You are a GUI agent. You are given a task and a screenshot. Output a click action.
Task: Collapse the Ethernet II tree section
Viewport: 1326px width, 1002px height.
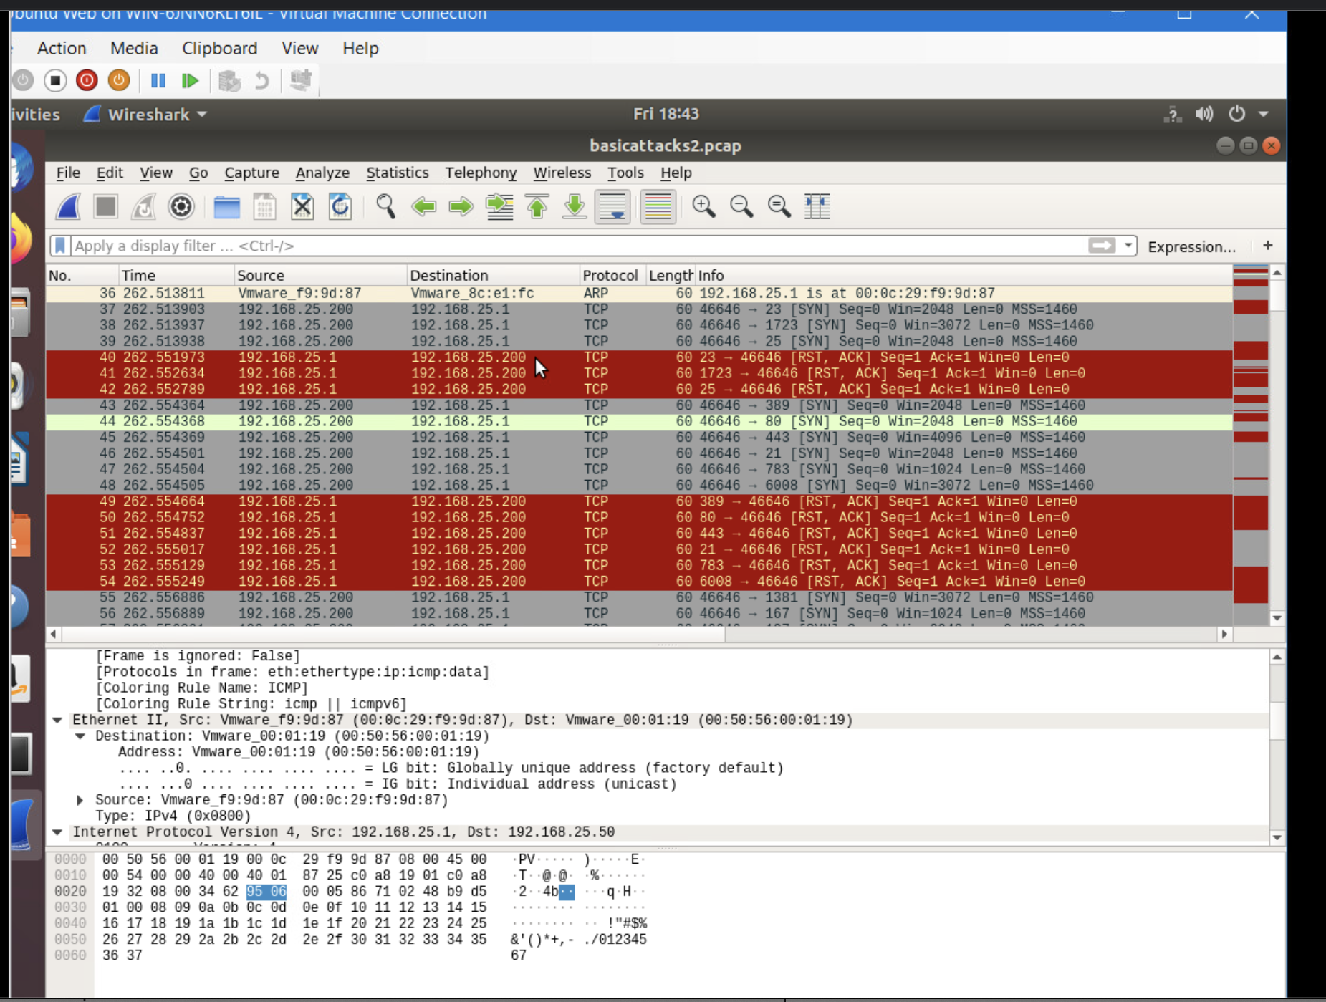[57, 720]
